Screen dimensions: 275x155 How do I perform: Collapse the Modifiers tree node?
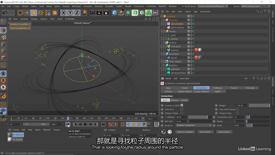[x=164, y=65]
